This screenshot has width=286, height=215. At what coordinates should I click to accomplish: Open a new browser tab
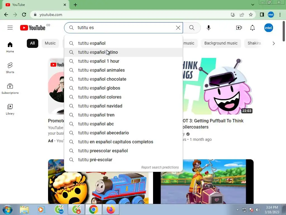(75, 5)
